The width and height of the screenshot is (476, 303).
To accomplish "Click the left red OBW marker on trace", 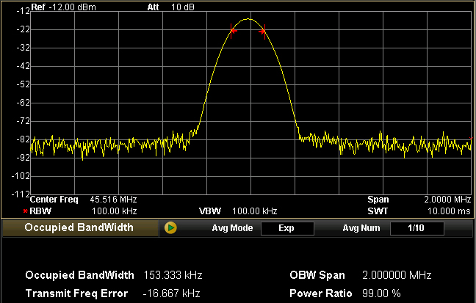I will pos(233,31).
